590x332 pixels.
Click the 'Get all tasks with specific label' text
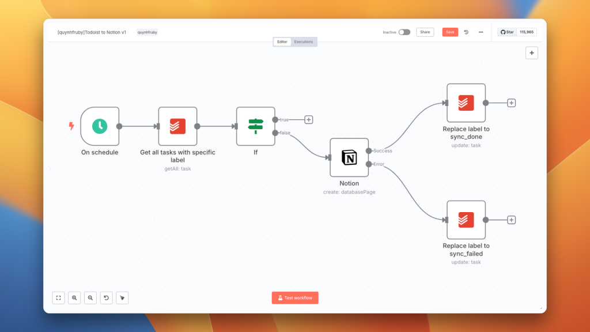click(177, 156)
